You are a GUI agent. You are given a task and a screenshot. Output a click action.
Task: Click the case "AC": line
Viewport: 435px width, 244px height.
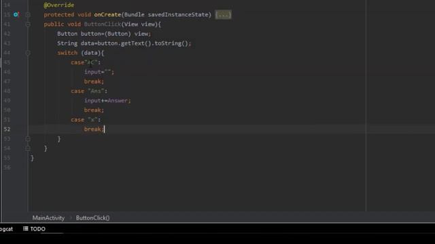click(x=86, y=62)
